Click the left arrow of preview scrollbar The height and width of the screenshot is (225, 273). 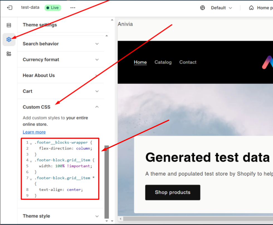point(120,219)
